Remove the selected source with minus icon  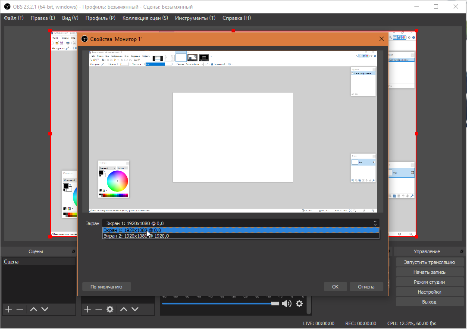pyautogui.click(x=99, y=309)
